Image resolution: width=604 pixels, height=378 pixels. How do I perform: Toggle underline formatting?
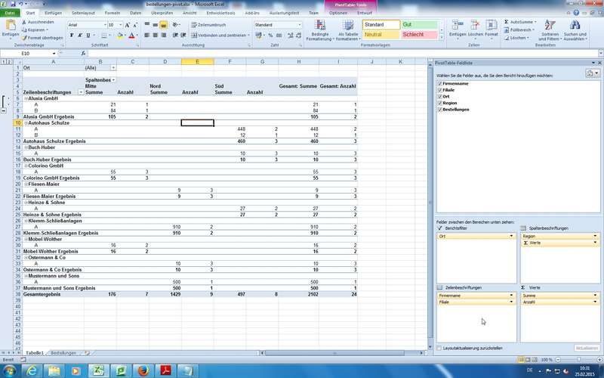click(88, 36)
